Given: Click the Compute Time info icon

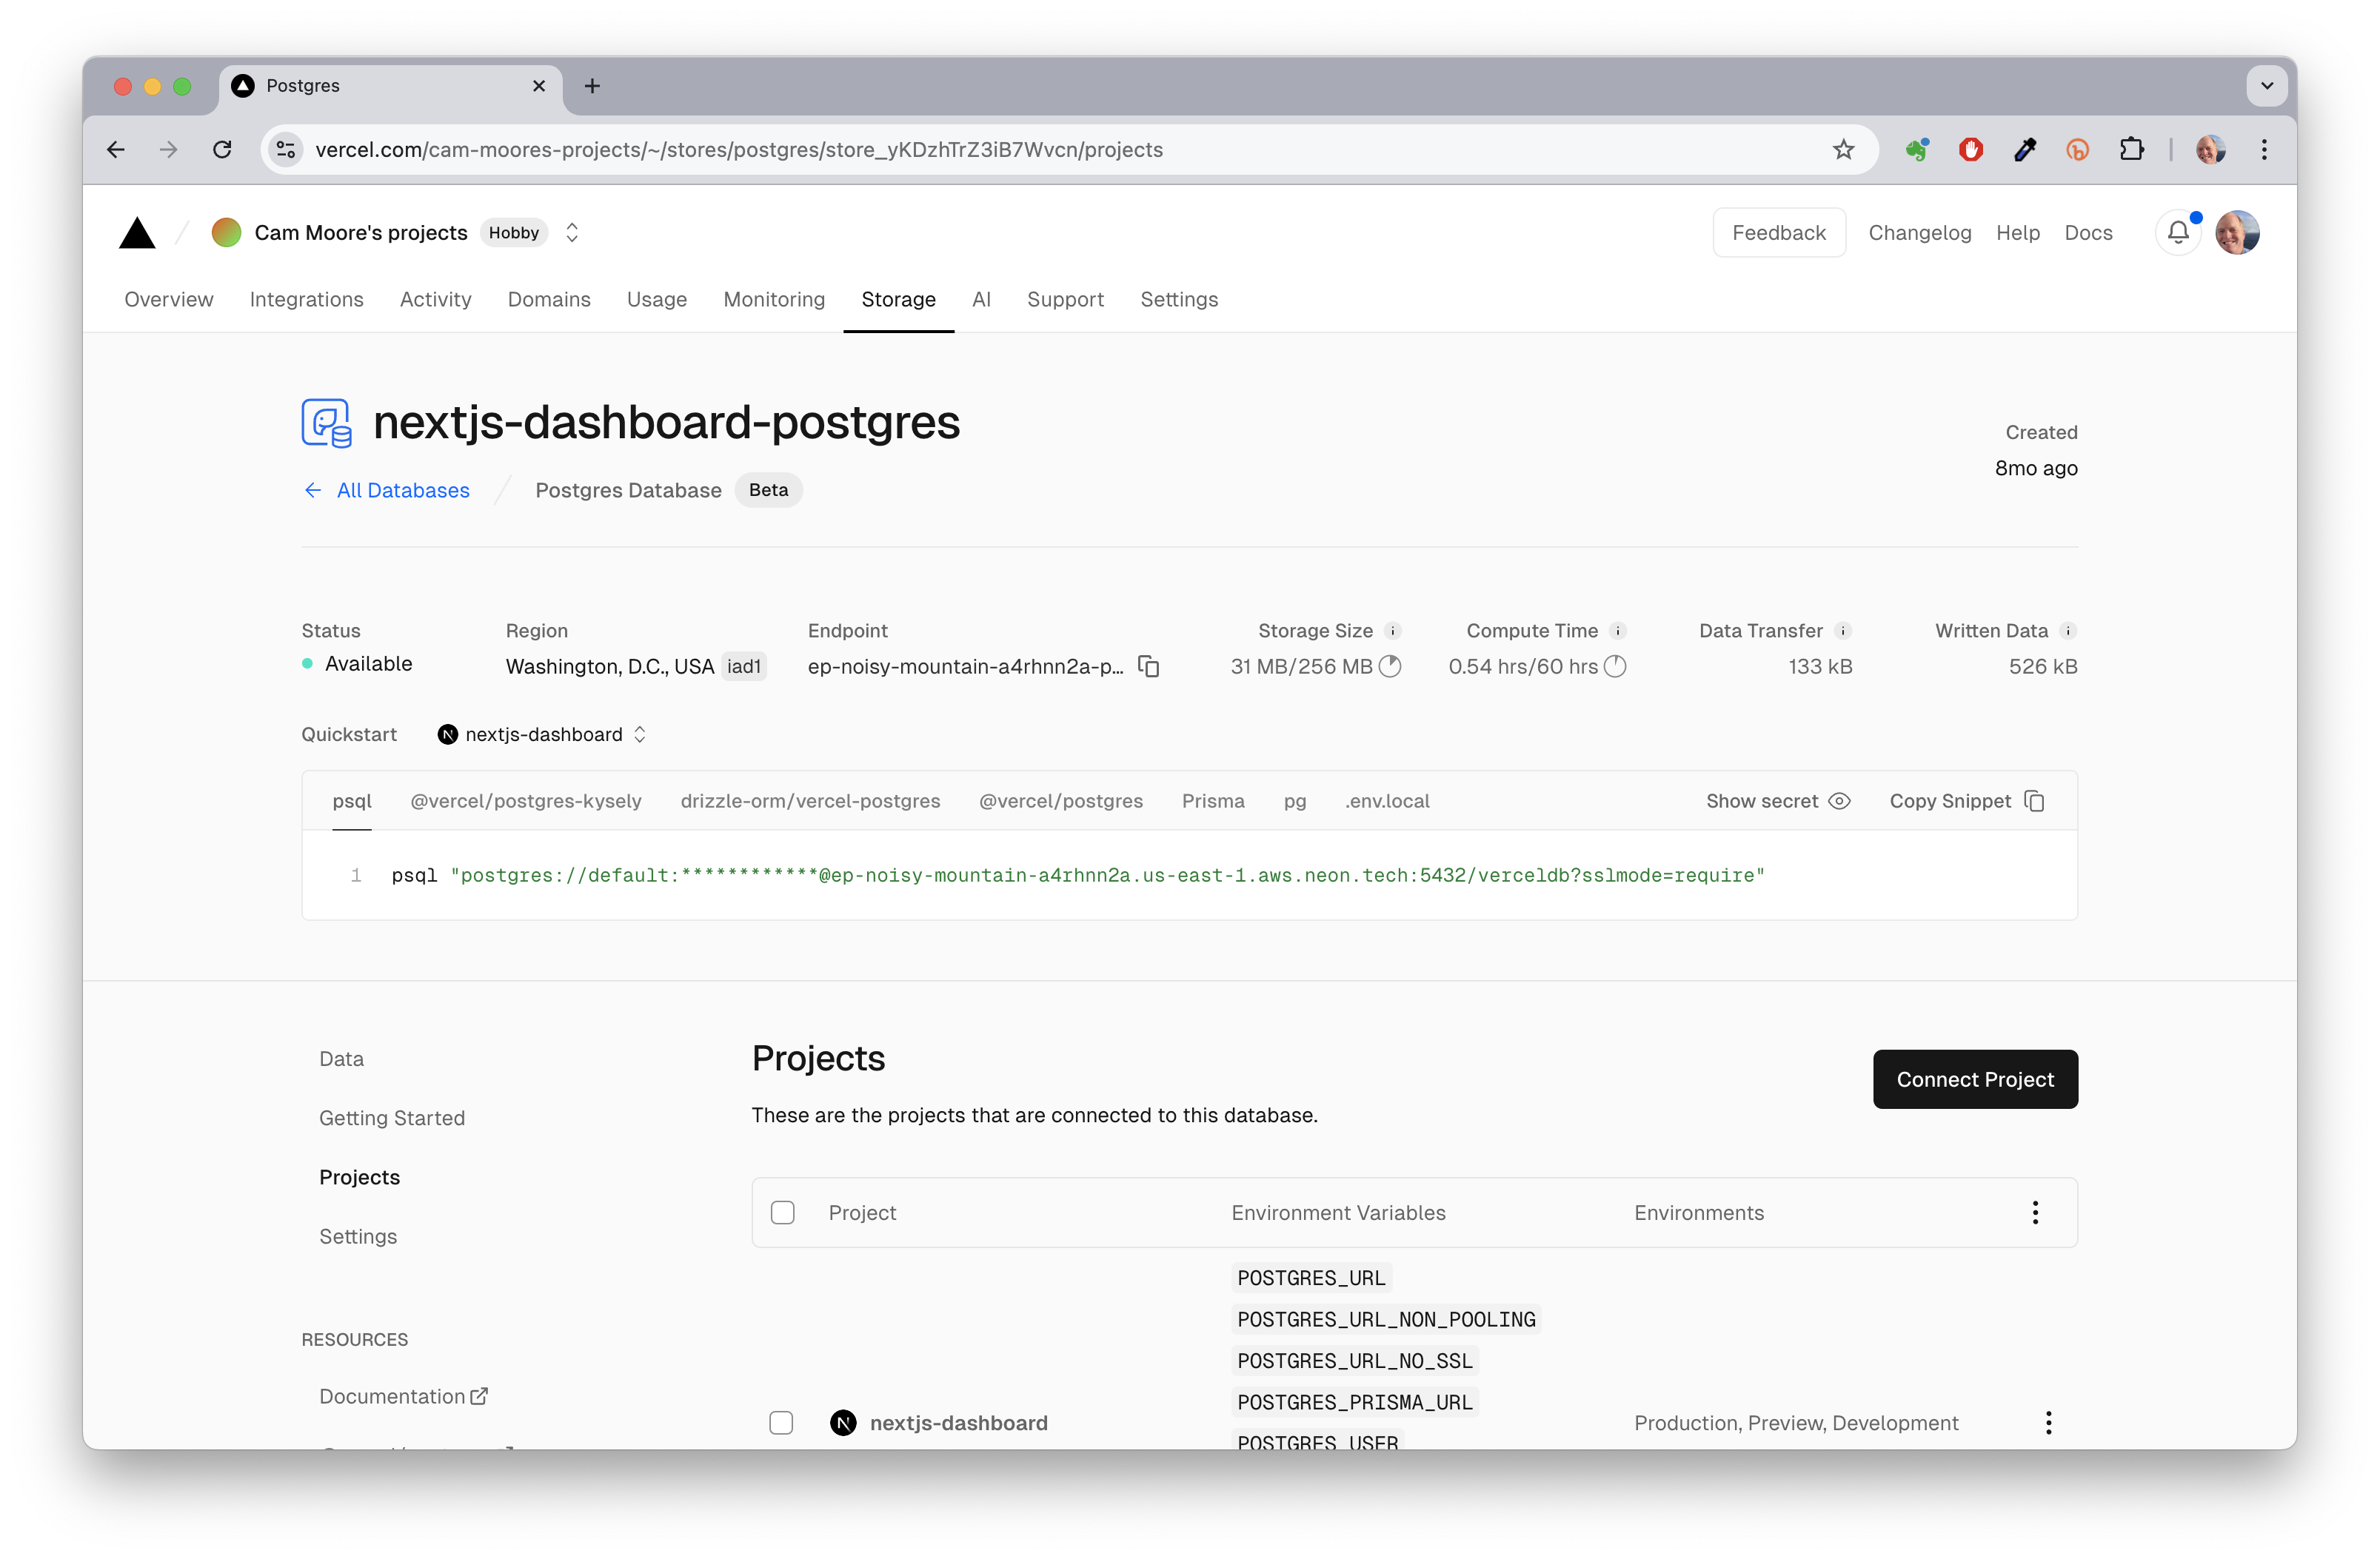Looking at the screenshot, I should click(x=1617, y=631).
